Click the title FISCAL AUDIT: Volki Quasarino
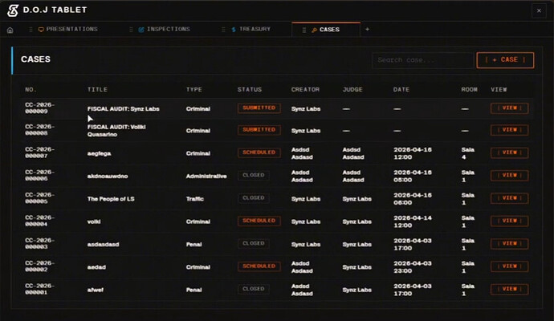This screenshot has height=321, width=554. click(116, 131)
